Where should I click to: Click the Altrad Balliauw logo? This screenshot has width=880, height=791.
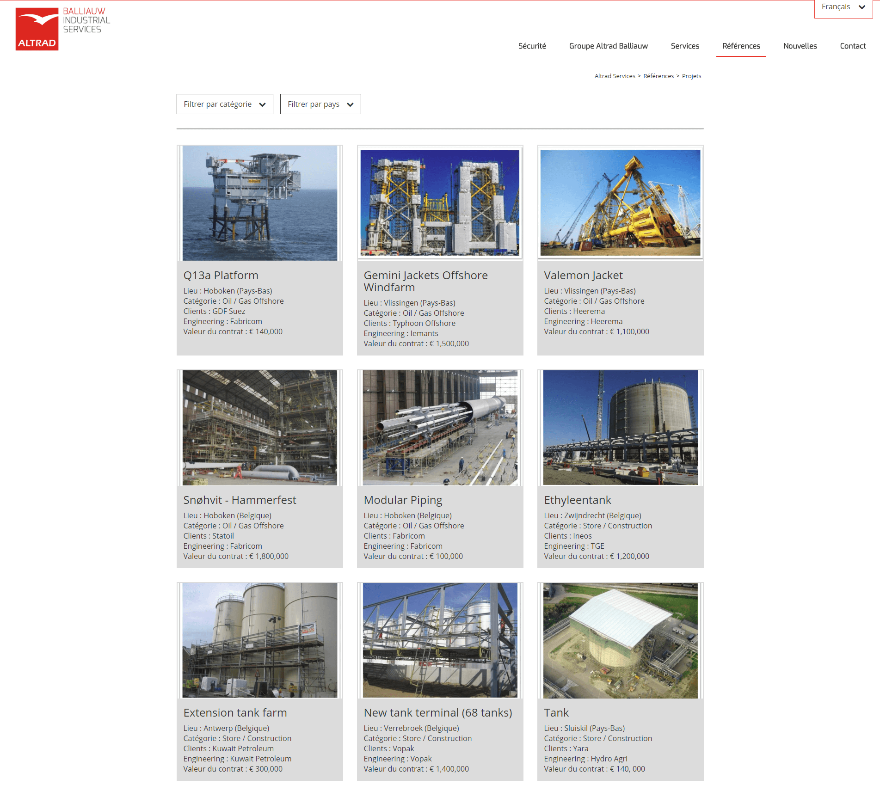tap(63, 28)
